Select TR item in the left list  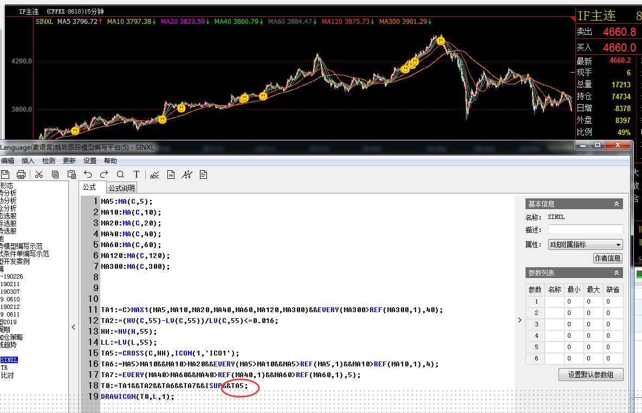tap(4, 367)
